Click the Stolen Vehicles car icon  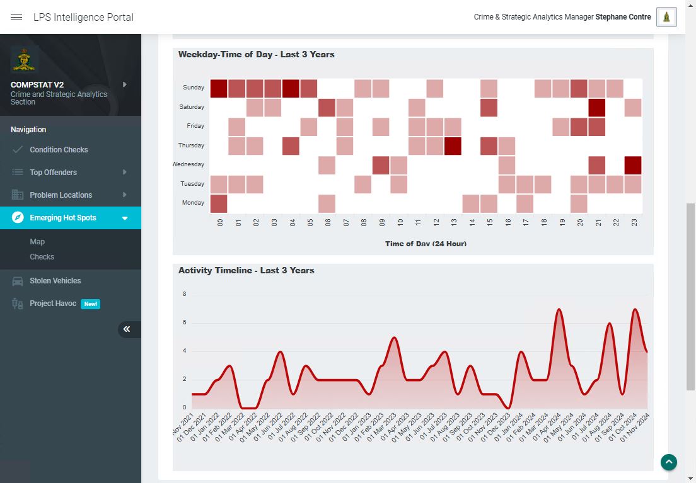coord(18,281)
